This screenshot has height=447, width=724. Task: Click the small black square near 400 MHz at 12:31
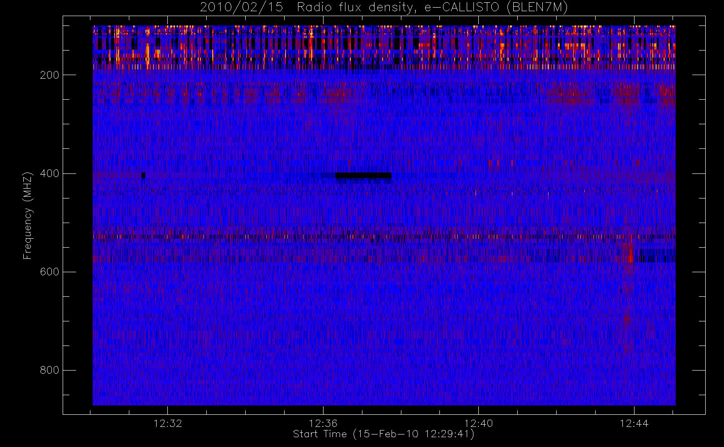pos(143,175)
